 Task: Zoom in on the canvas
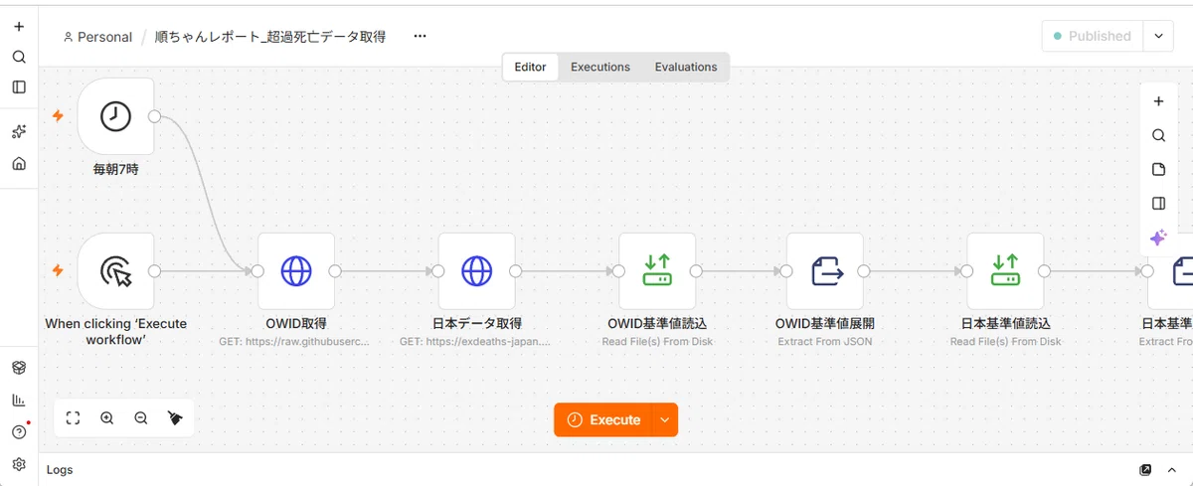click(107, 418)
